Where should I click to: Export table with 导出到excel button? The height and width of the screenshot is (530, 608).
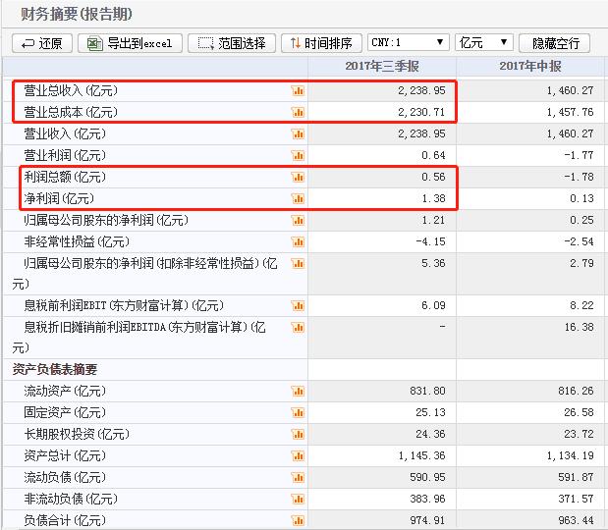(130, 43)
